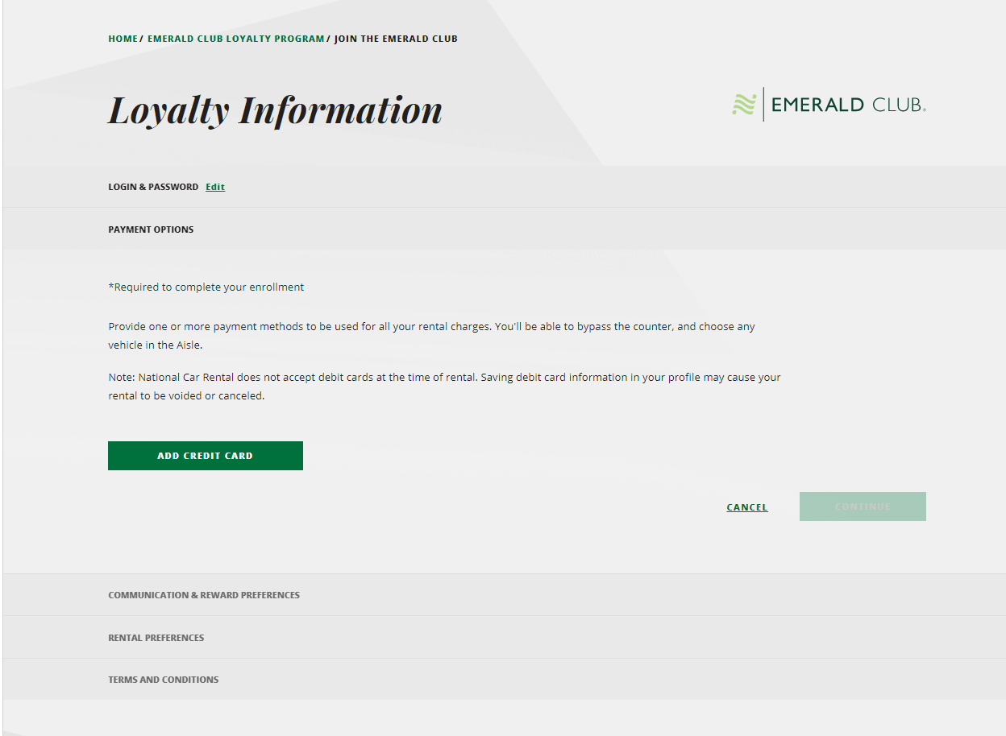Edit the Login & Password section
Viewport: 1006px width, 736px height.
tap(215, 187)
